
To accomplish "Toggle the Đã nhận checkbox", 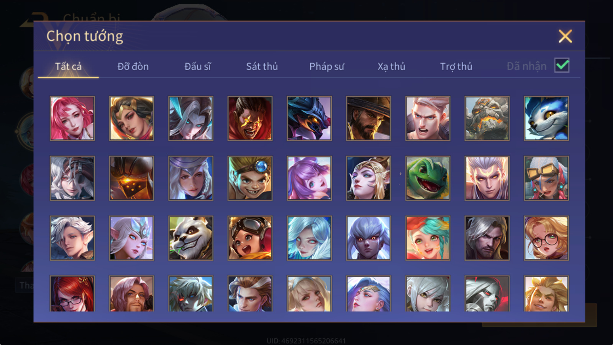I will click(562, 66).
